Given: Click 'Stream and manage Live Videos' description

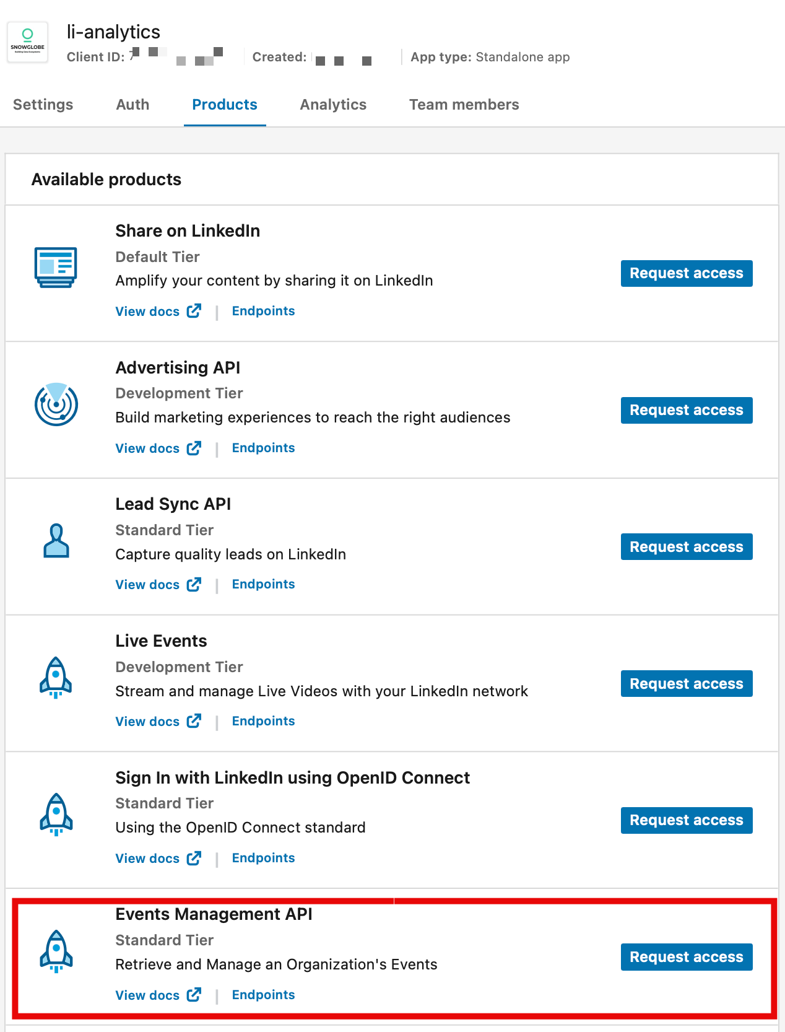Looking at the screenshot, I should 321,691.
